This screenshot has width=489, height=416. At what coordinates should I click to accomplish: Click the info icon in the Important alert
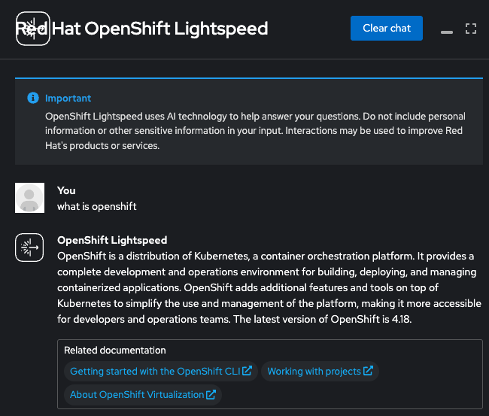click(x=32, y=99)
